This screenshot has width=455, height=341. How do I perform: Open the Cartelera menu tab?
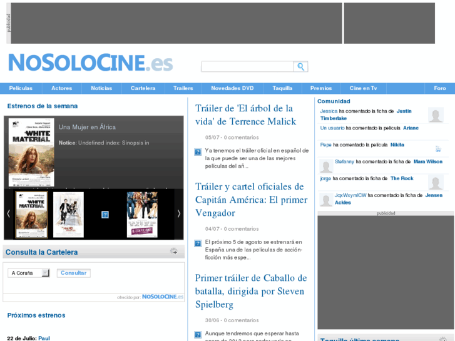click(143, 88)
